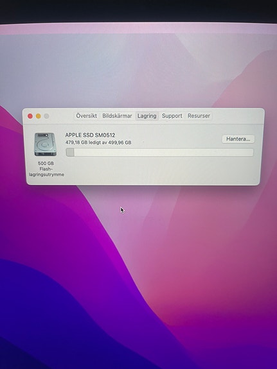277x369 pixels.
Task: Click the APPLE SSD SM0512 disk name
Action: click(x=90, y=135)
